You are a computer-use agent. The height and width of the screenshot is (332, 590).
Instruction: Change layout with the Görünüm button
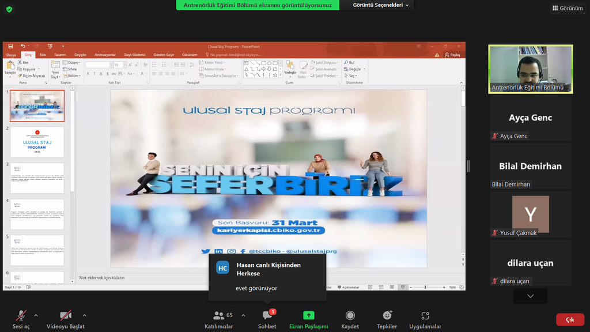pos(568,8)
